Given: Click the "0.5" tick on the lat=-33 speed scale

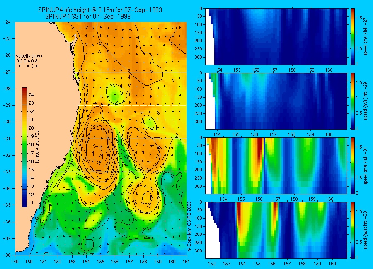Looking at the screenshot, I should coord(359,242).
